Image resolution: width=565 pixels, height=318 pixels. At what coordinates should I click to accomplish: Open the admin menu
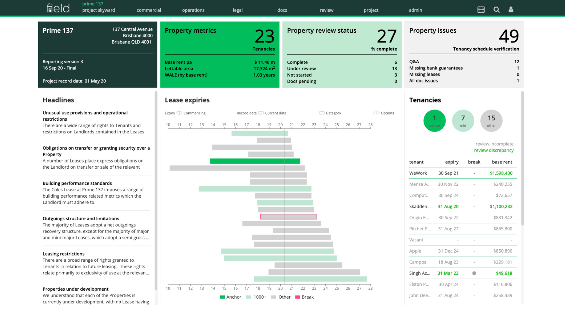click(x=416, y=10)
